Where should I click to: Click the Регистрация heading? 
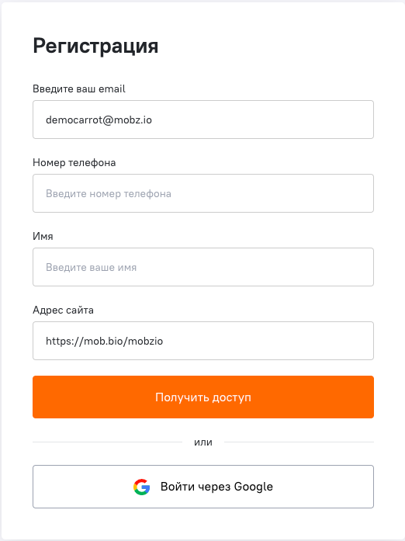coord(95,47)
